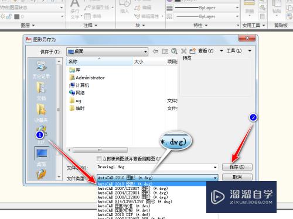The width and height of the screenshot is (293, 219).
Task: Select AutoCAD 2010 DXF (*.dxf) option
Action: 124,215
